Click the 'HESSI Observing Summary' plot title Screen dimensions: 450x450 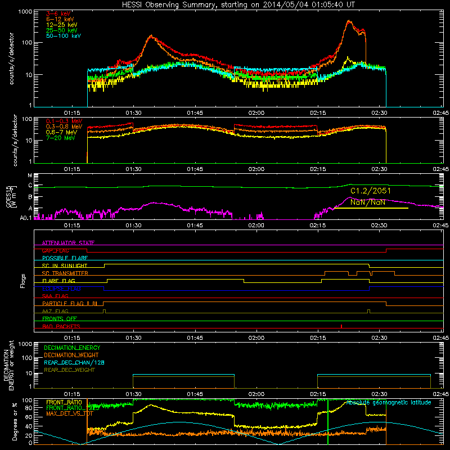[238, 5]
